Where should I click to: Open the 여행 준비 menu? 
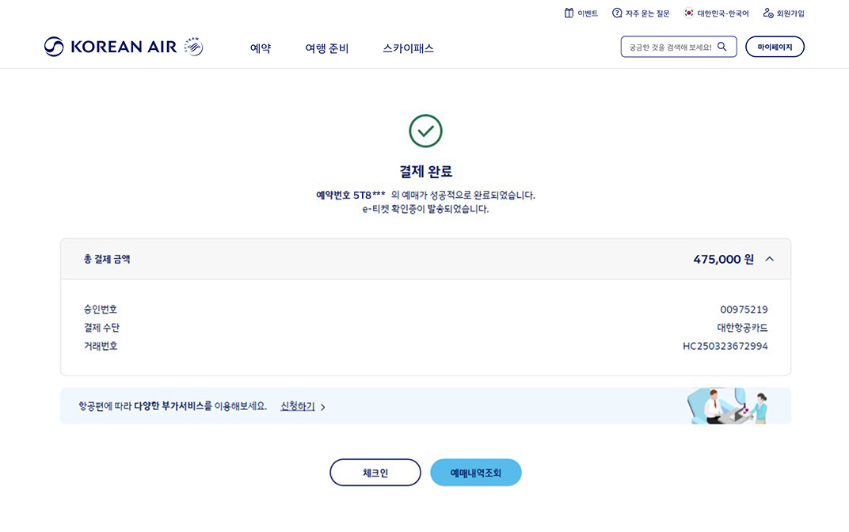(327, 48)
